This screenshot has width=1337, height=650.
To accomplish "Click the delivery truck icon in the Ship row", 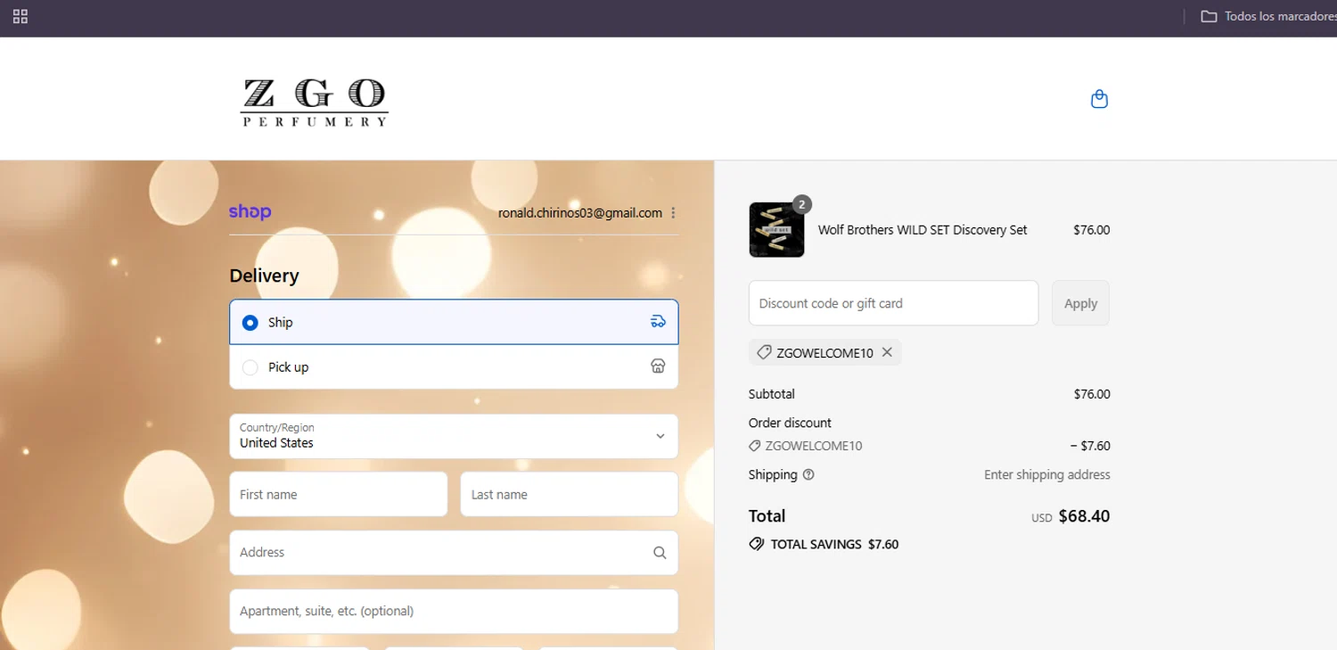I will (x=658, y=322).
